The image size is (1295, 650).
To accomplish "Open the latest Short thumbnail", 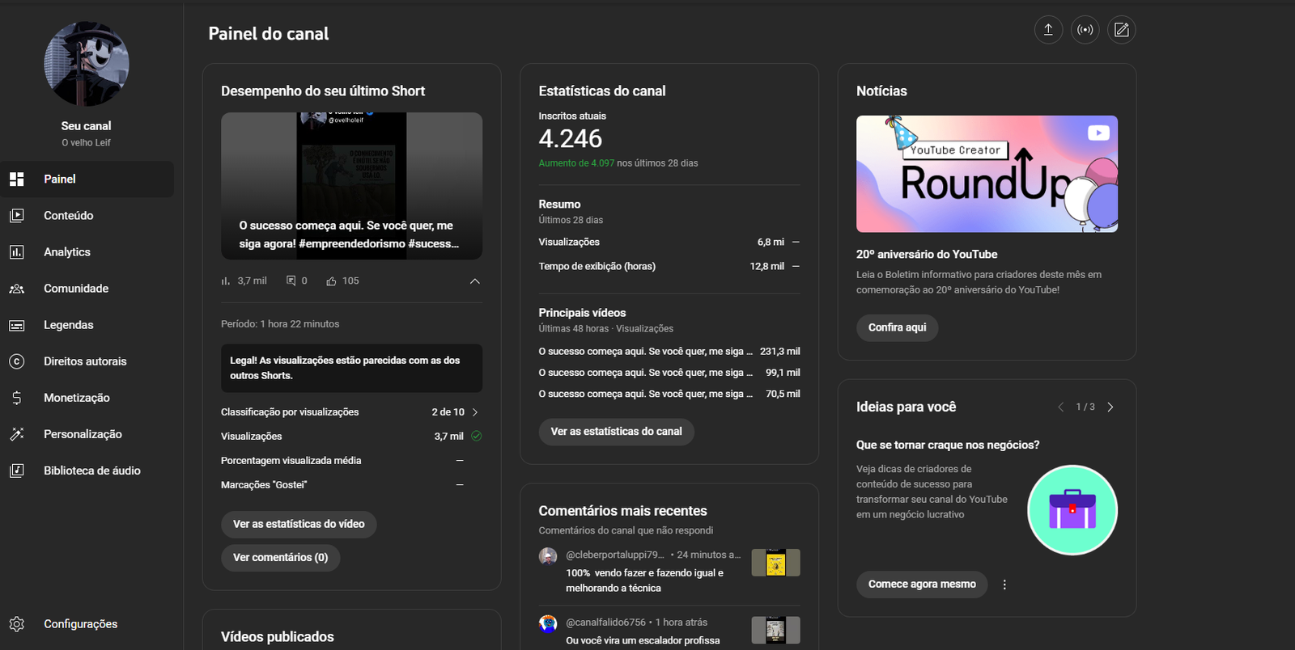I will pyautogui.click(x=351, y=186).
